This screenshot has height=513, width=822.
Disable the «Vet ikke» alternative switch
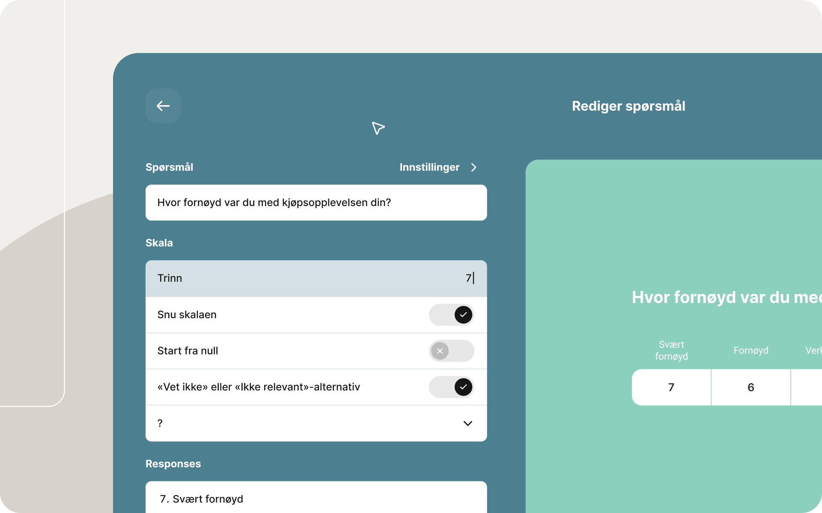[451, 387]
